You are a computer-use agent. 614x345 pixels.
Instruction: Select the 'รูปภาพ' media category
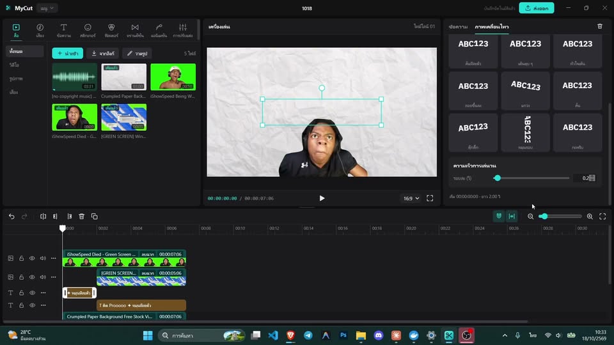click(x=16, y=79)
